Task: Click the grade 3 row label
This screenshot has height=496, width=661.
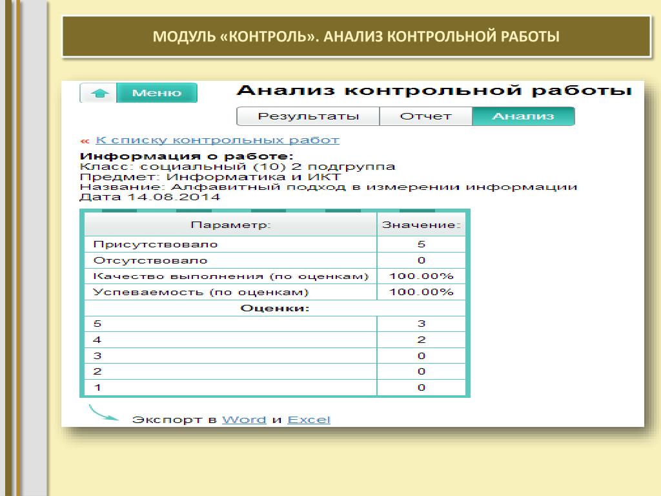Action: [x=97, y=356]
